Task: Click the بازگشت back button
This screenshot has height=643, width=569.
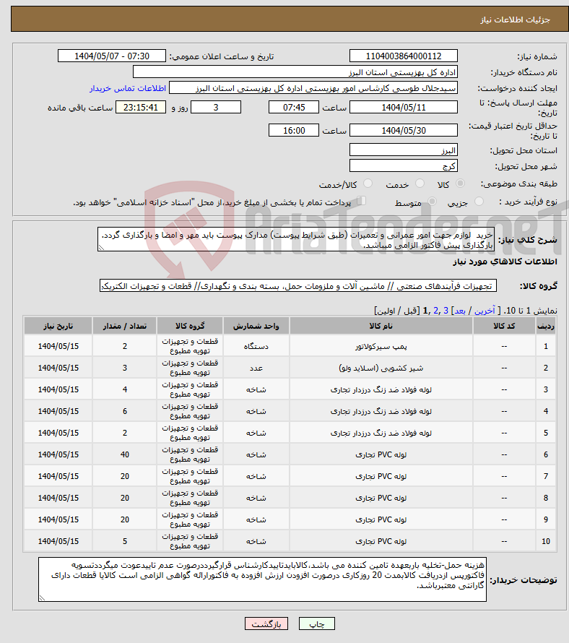Action: tap(266, 623)
